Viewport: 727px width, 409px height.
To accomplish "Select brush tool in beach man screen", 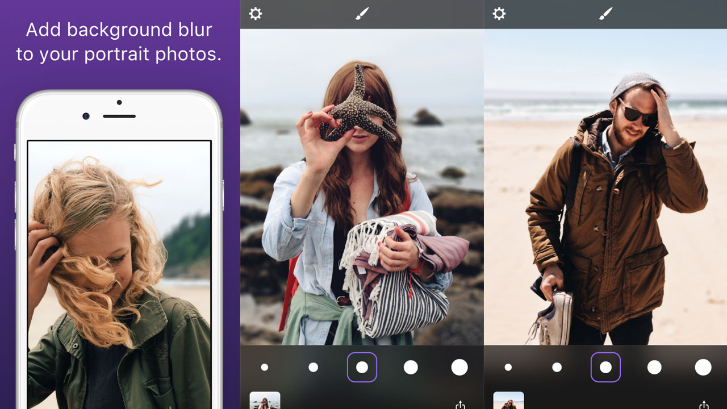I will (x=605, y=14).
